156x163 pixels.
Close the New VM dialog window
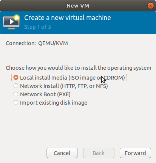[x=150, y=6]
